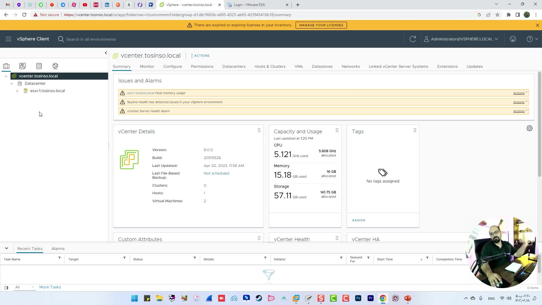Image resolution: width=542 pixels, height=305 pixels.
Task: Select the Storage inventory icon
Action: tap(39, 66)
